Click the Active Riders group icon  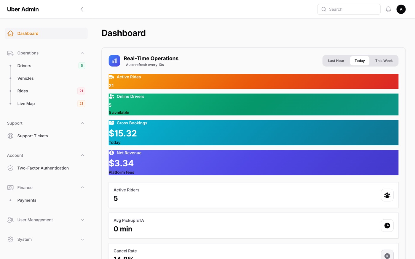[x=387, y=195]
